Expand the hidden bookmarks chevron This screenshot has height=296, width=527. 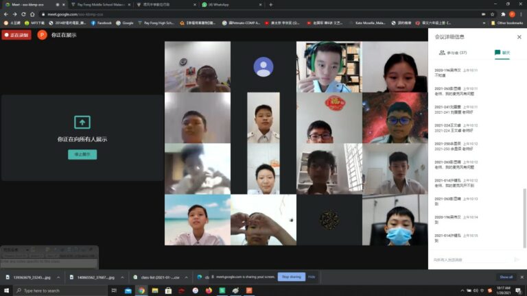(x=484, y=23)
